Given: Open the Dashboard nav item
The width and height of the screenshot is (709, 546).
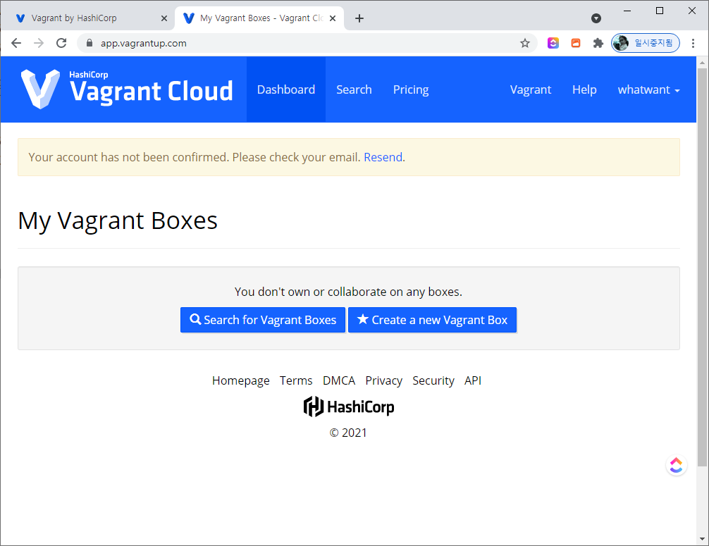Looking at the screenshot, I should point(285,89).
